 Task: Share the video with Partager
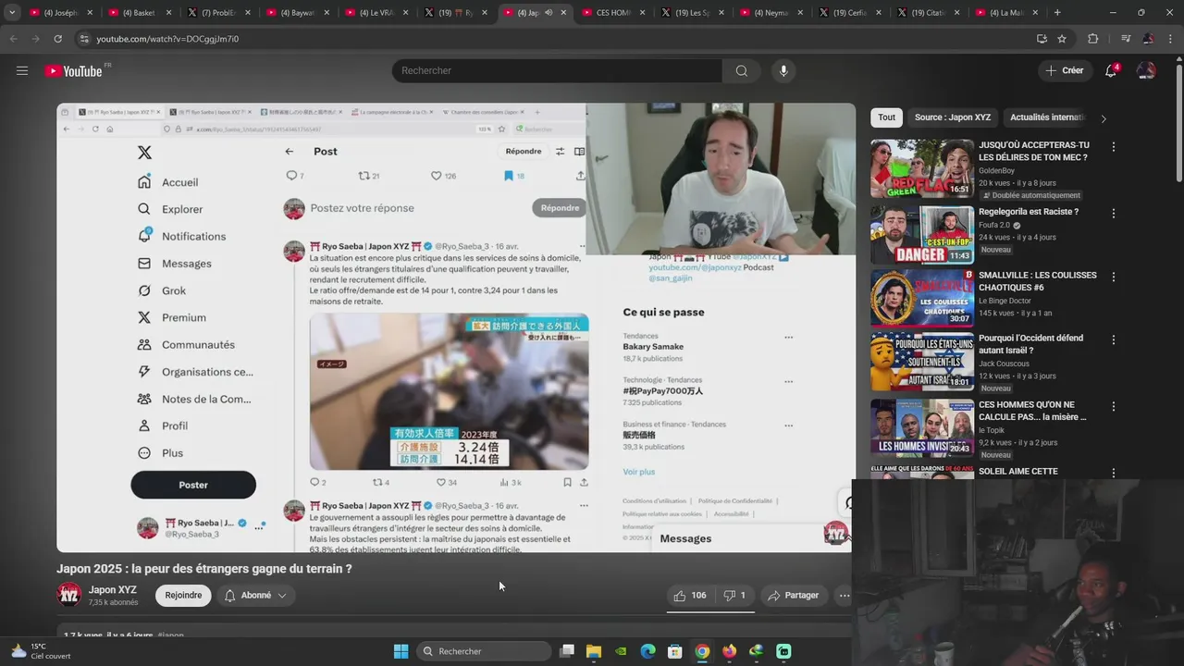click(x=793, y=596)
